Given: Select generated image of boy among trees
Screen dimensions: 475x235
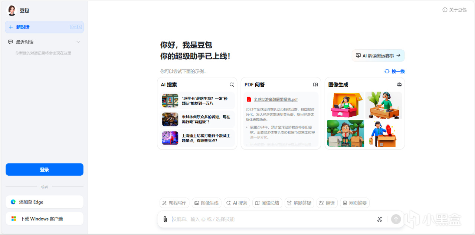Looking at the screenshot, I should [x=345, y=133].
